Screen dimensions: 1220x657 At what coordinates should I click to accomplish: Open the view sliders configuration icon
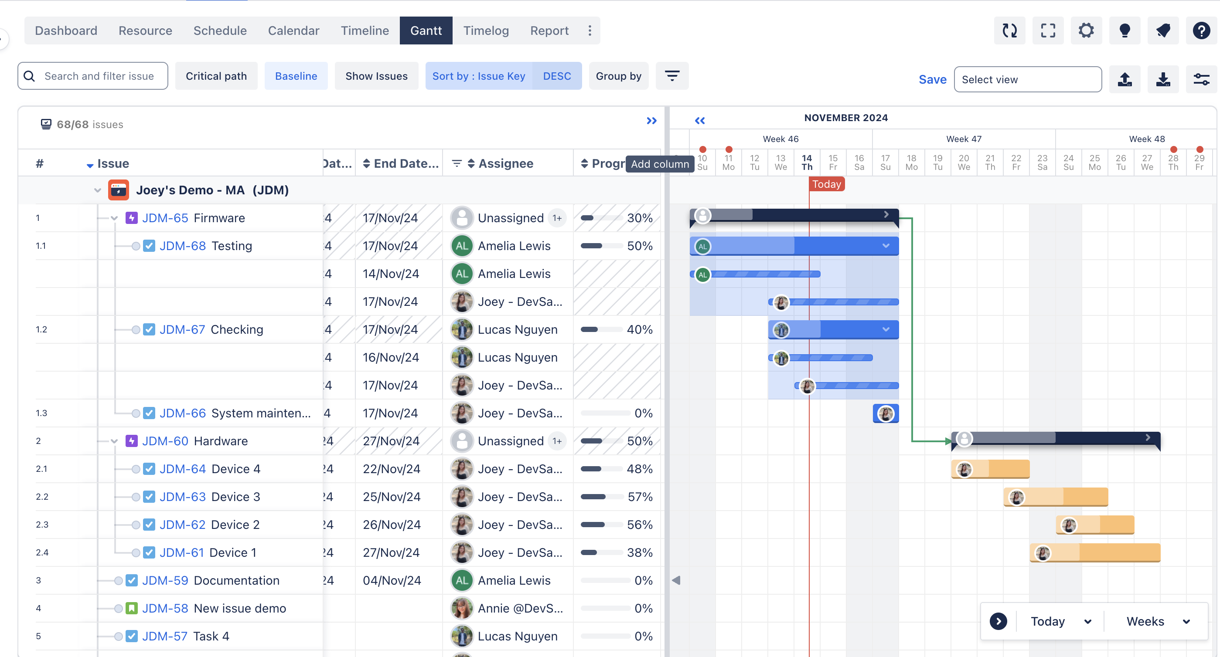coord(1201,79)
